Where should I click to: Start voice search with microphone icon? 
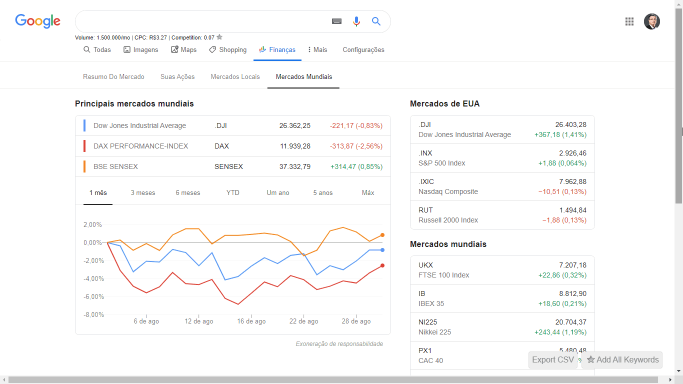(x=356, y=21)
